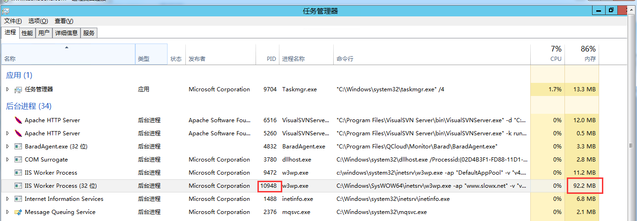Viewport: 637px width, 221px height.
Task: Click the 13.3 MB memory value
Action: click(x=585, y=89)
